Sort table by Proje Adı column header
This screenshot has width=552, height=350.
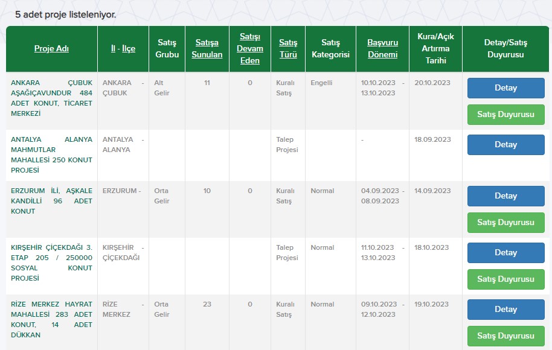[51, 48]
